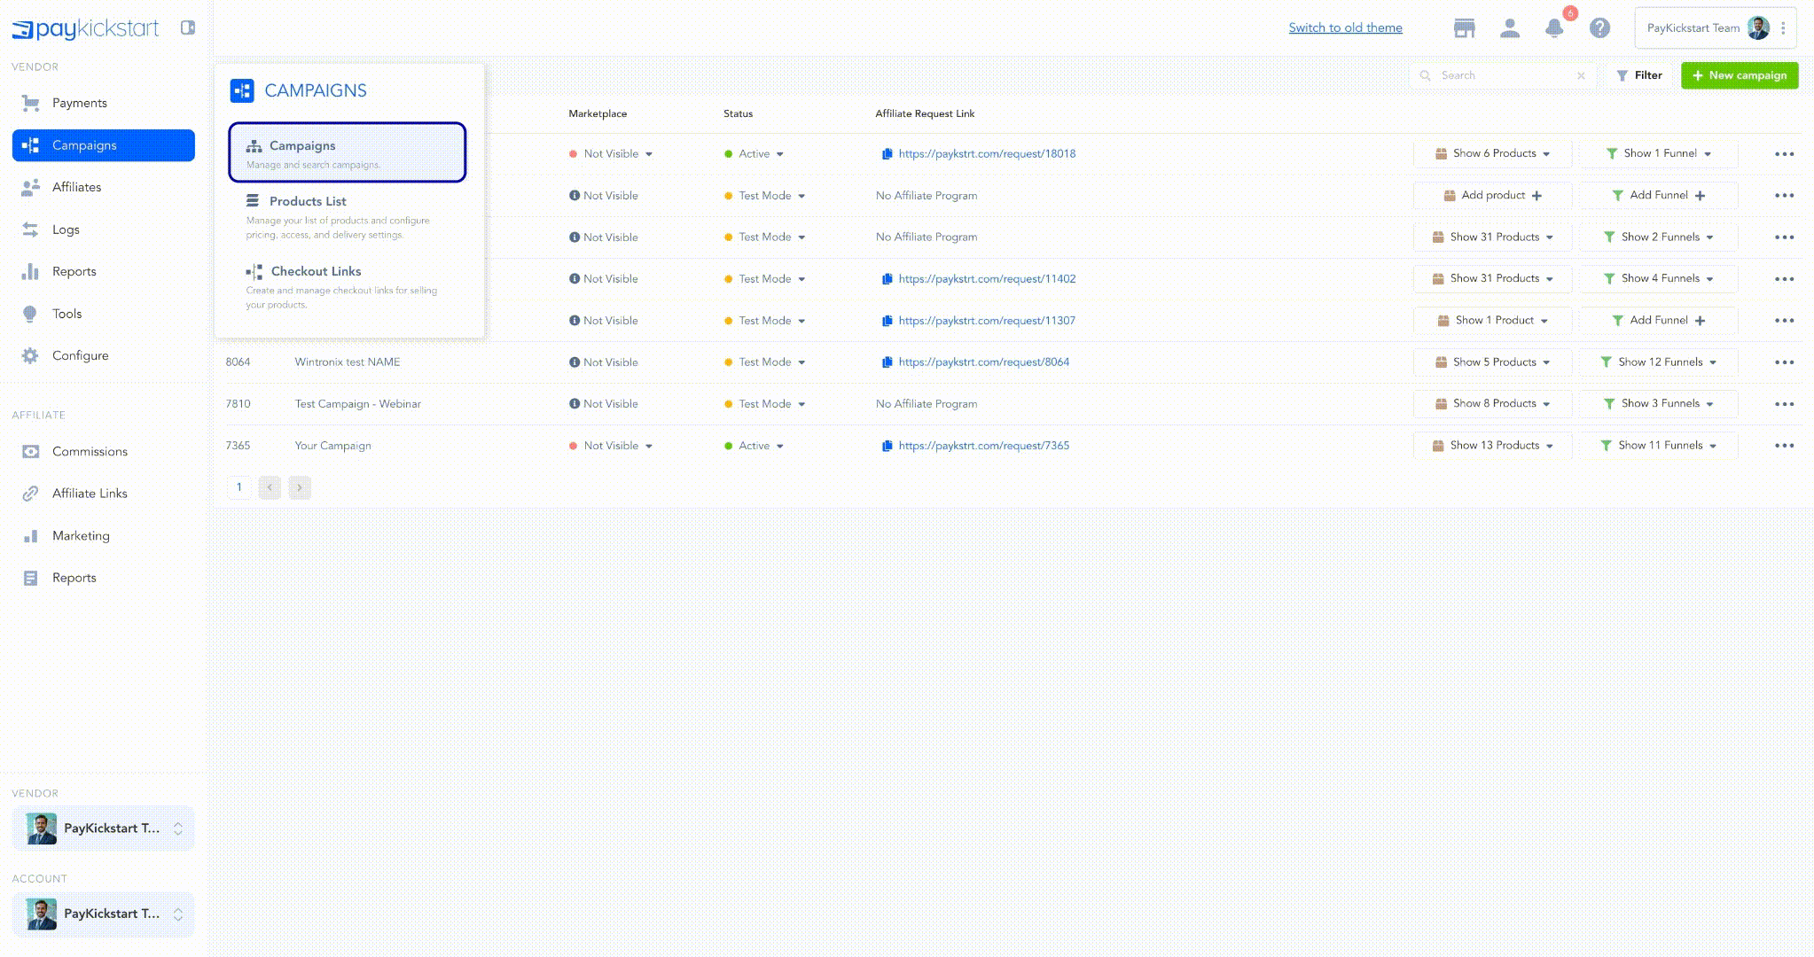The image size is (1814, 957).
Task: Open more options for Your Campaign row
Action: click(1785, 446)
